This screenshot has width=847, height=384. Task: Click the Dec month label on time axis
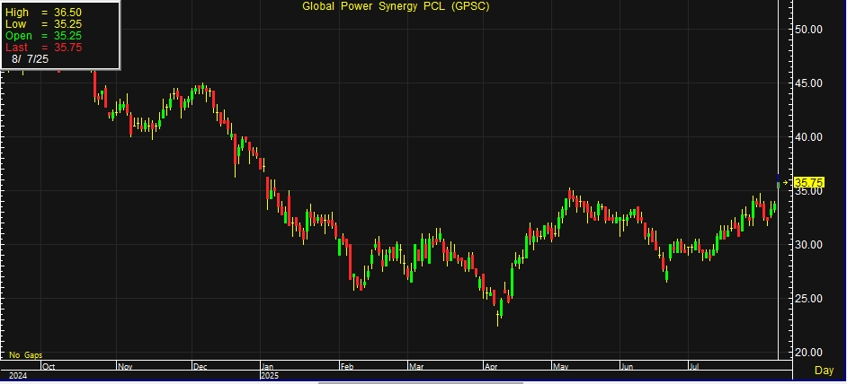pyautogui.click(x=201, y=367)
